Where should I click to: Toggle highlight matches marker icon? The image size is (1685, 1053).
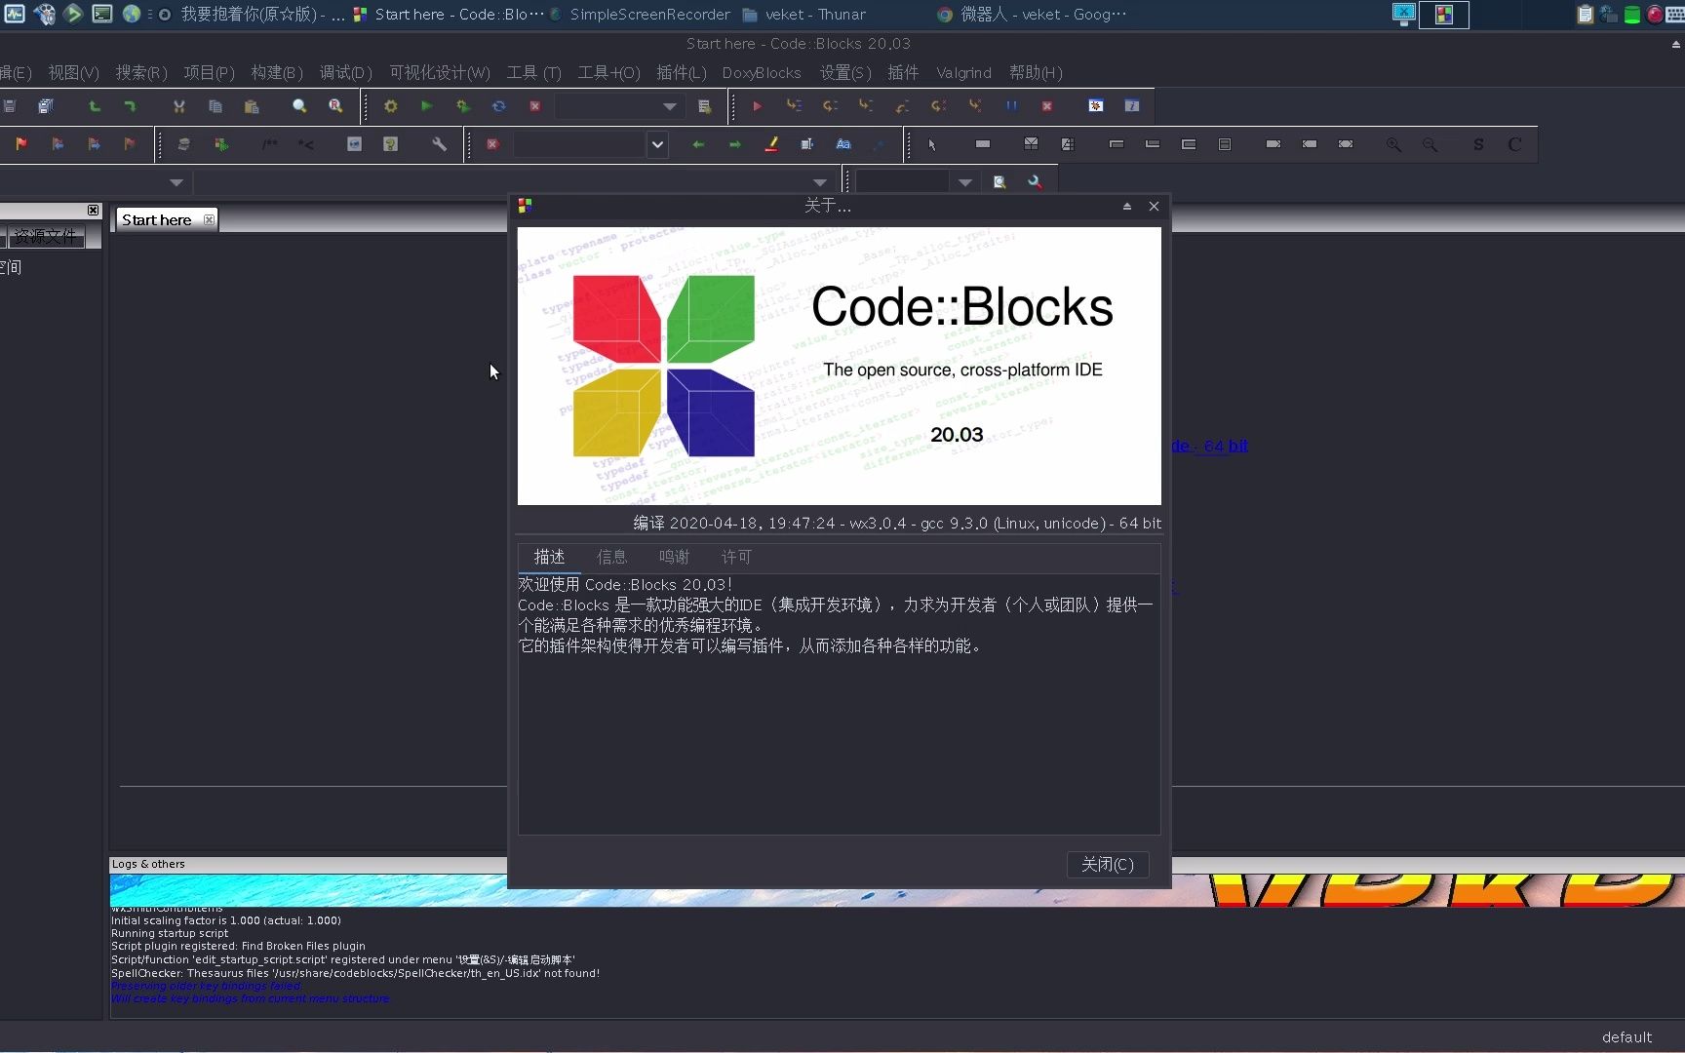tap(771, 144)
